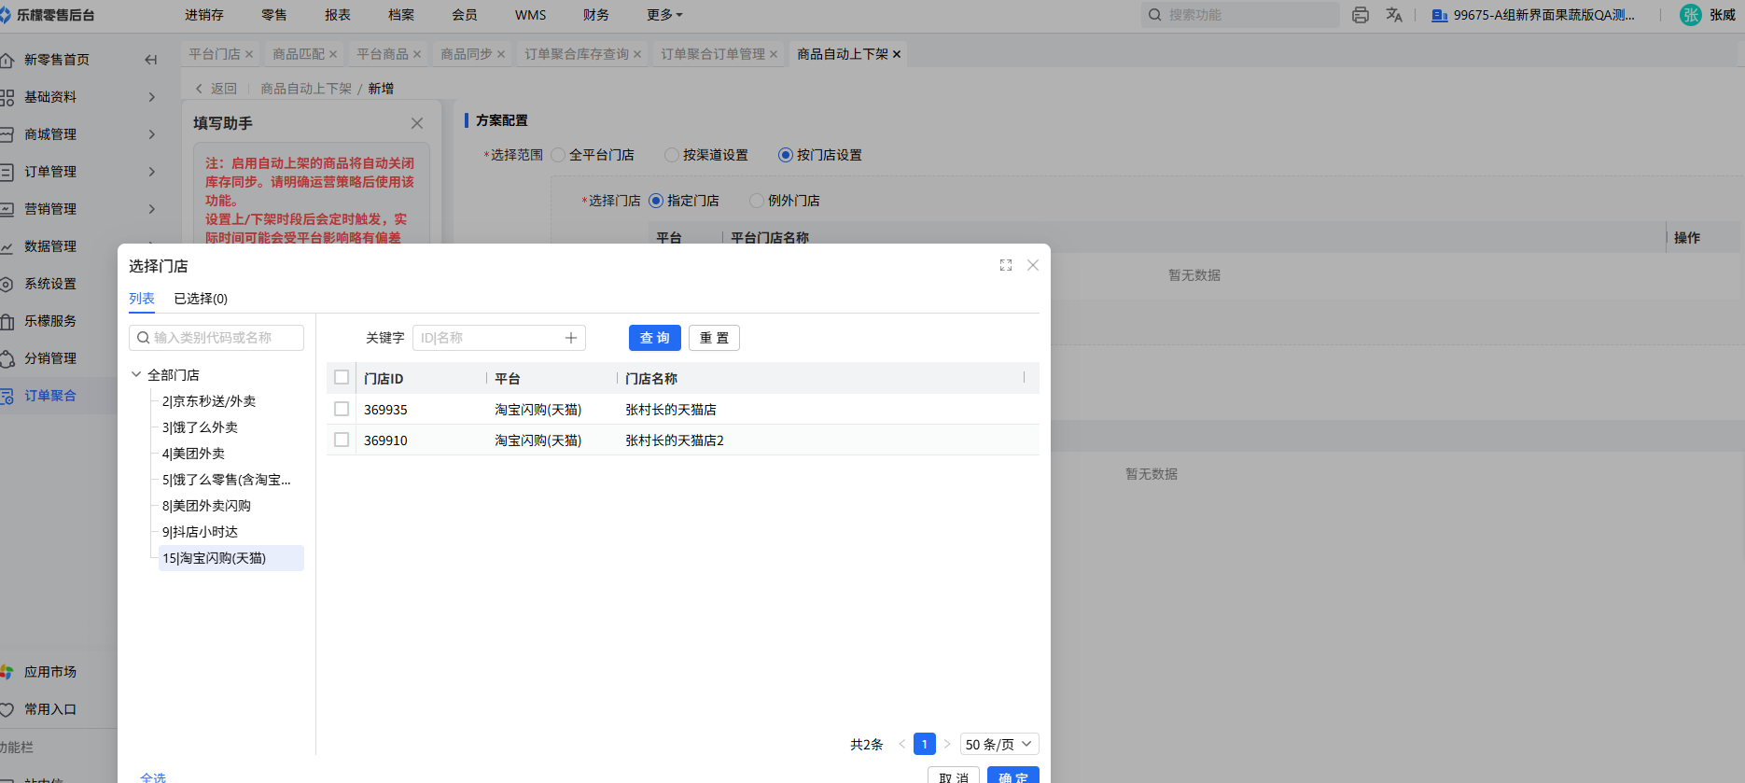Click the user avatar icon for 张威
Image resolution: width=1745 pixels, height=783 pixels.
click(1690, 15)
